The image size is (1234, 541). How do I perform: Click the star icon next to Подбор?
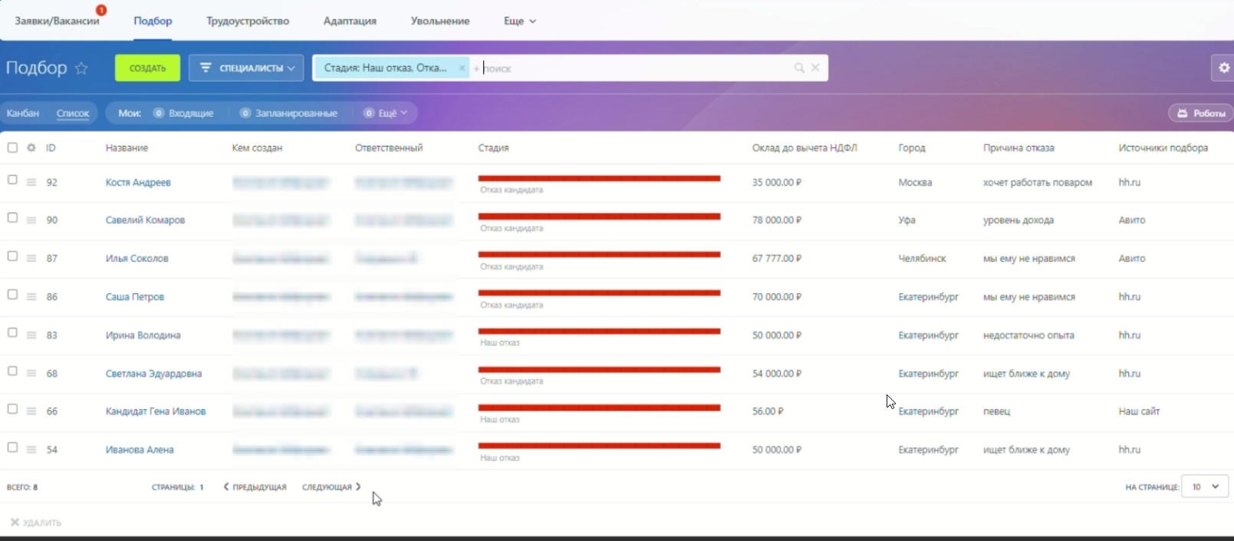(x=81, y=68)
